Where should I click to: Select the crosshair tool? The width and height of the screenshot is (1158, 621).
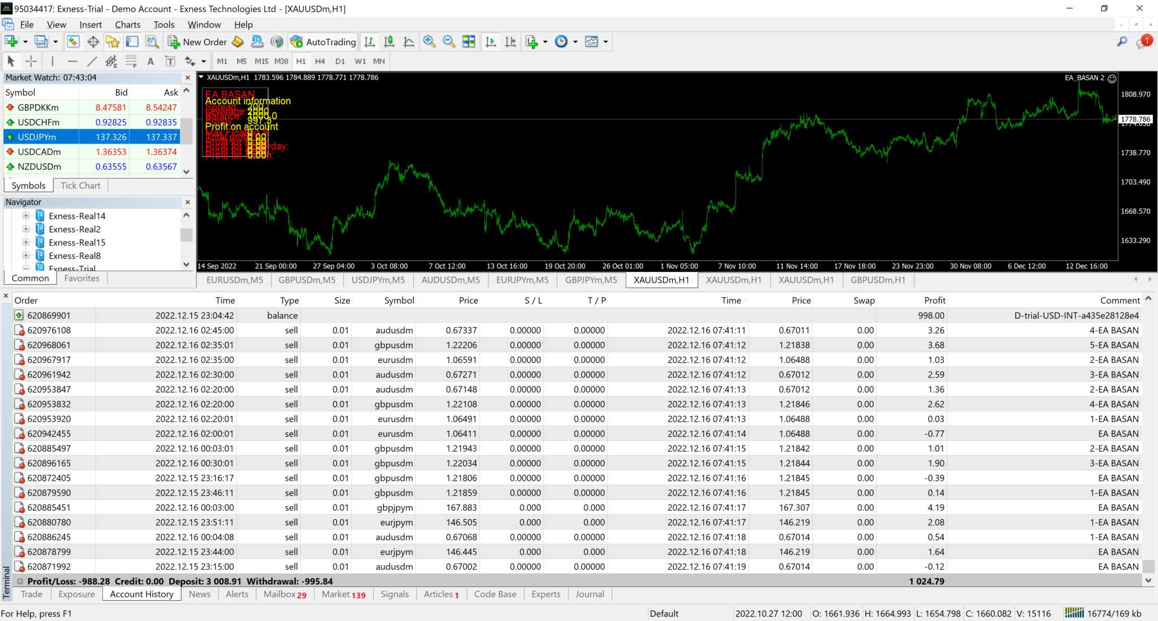tap(31, 61)
